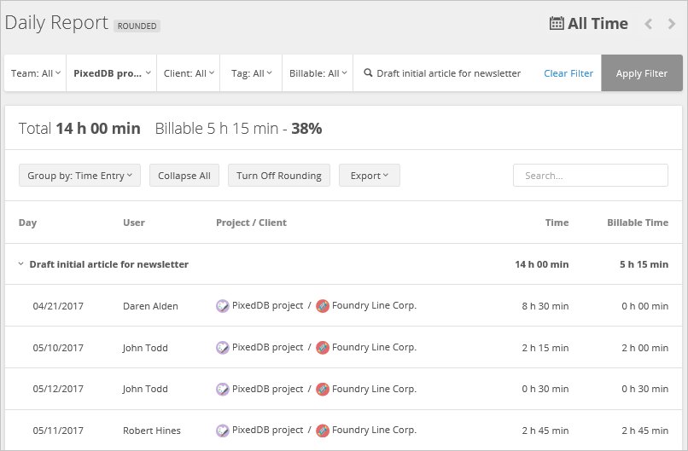Click the Collapse All button

[x=184, y=176]
